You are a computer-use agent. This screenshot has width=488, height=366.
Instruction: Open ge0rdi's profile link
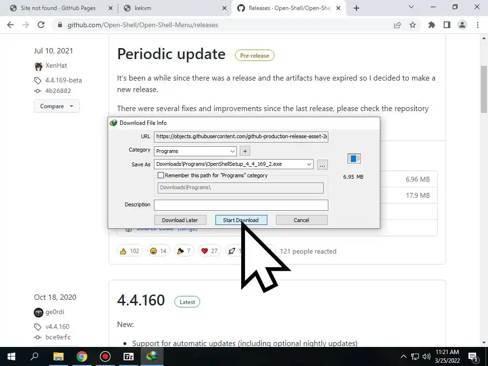[x=55, y=312]
